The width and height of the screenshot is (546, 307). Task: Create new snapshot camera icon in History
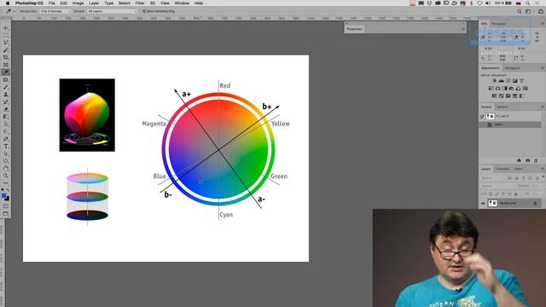tap(527, 160)
